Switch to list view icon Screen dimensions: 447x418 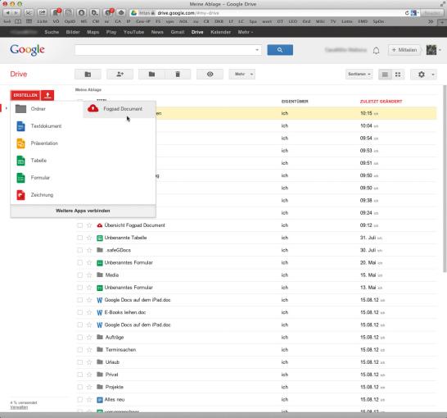pos(385,75)
